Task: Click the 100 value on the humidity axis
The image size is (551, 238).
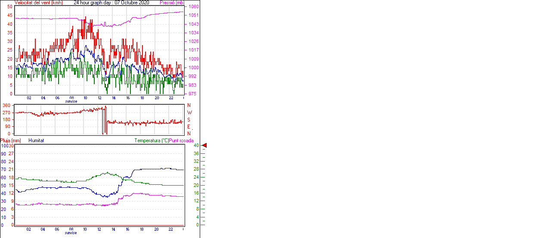Action: tap(3, 146)
